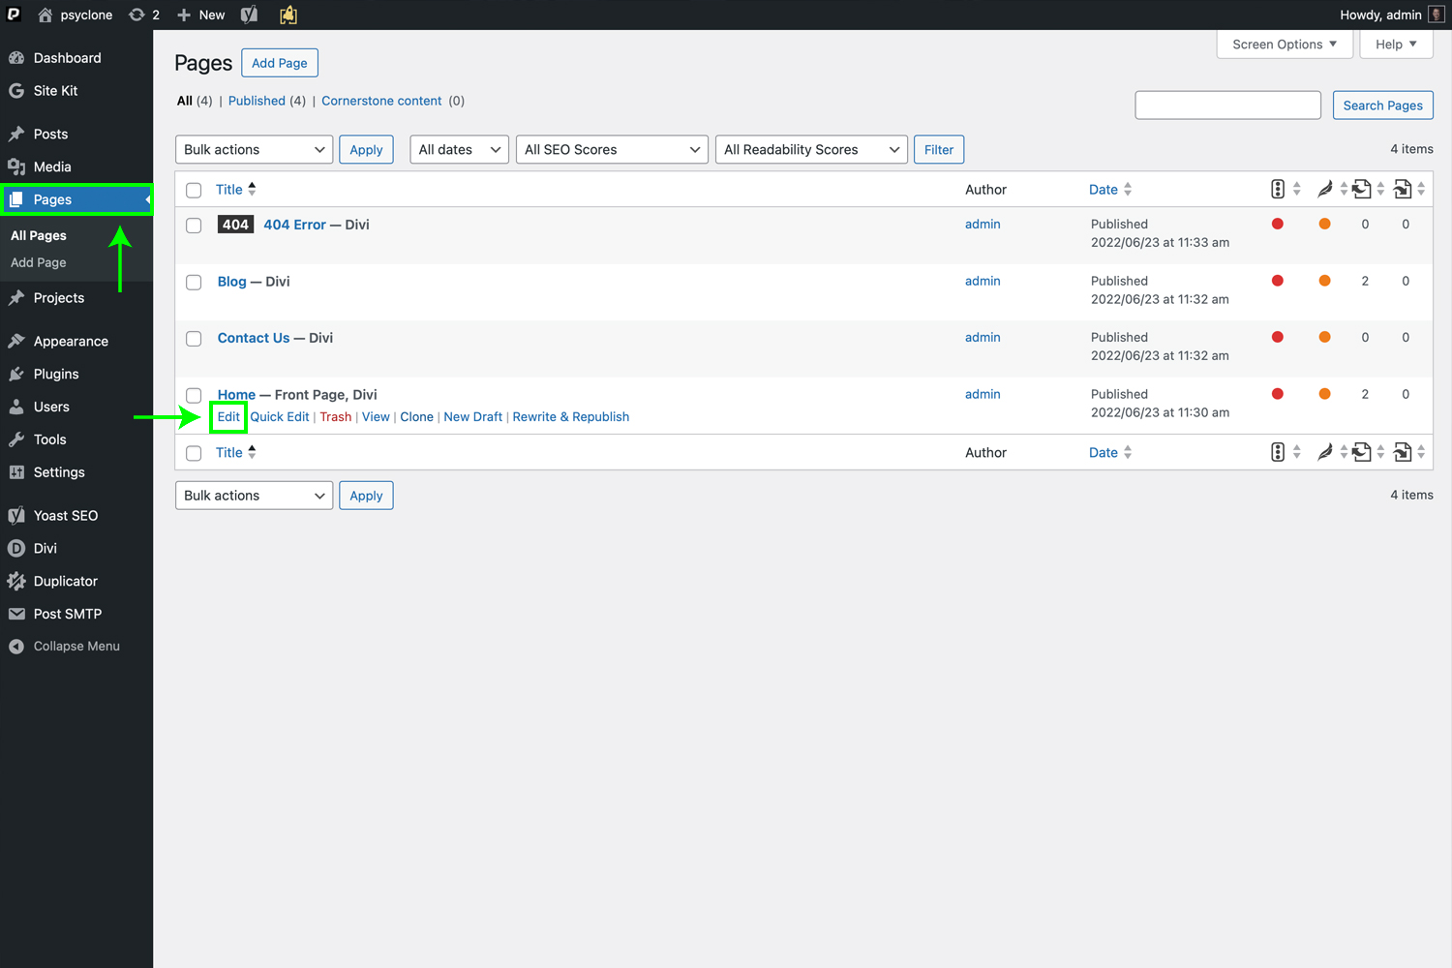Open Site Kit in the sidebar
This screenshot has width=1452, height=968.
pos(55,91)
